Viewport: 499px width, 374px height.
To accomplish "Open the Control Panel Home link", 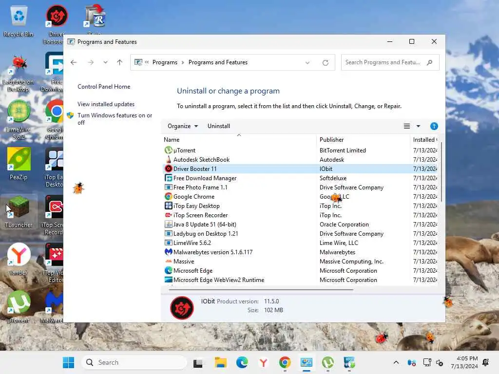I will click(x=104, y=87).
